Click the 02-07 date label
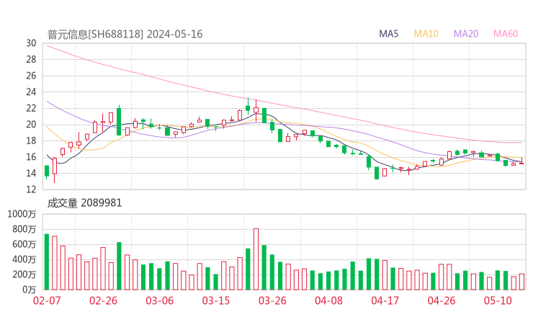Image resolution: width=533 pixels, height=317 pixels. point(47,300)
